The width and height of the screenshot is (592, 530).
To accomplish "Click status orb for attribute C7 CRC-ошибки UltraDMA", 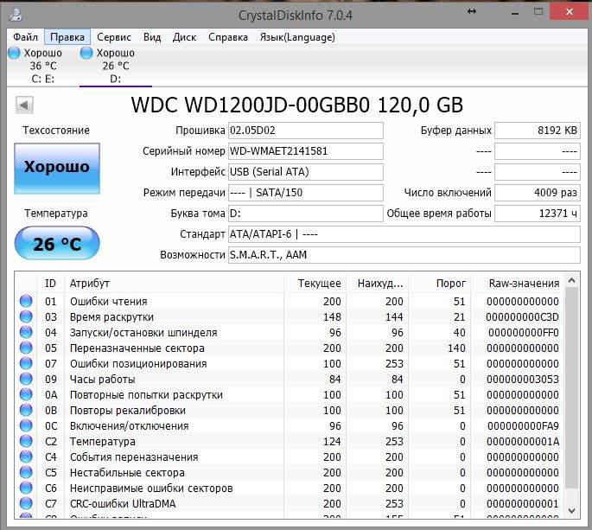I will click(26, 504).
